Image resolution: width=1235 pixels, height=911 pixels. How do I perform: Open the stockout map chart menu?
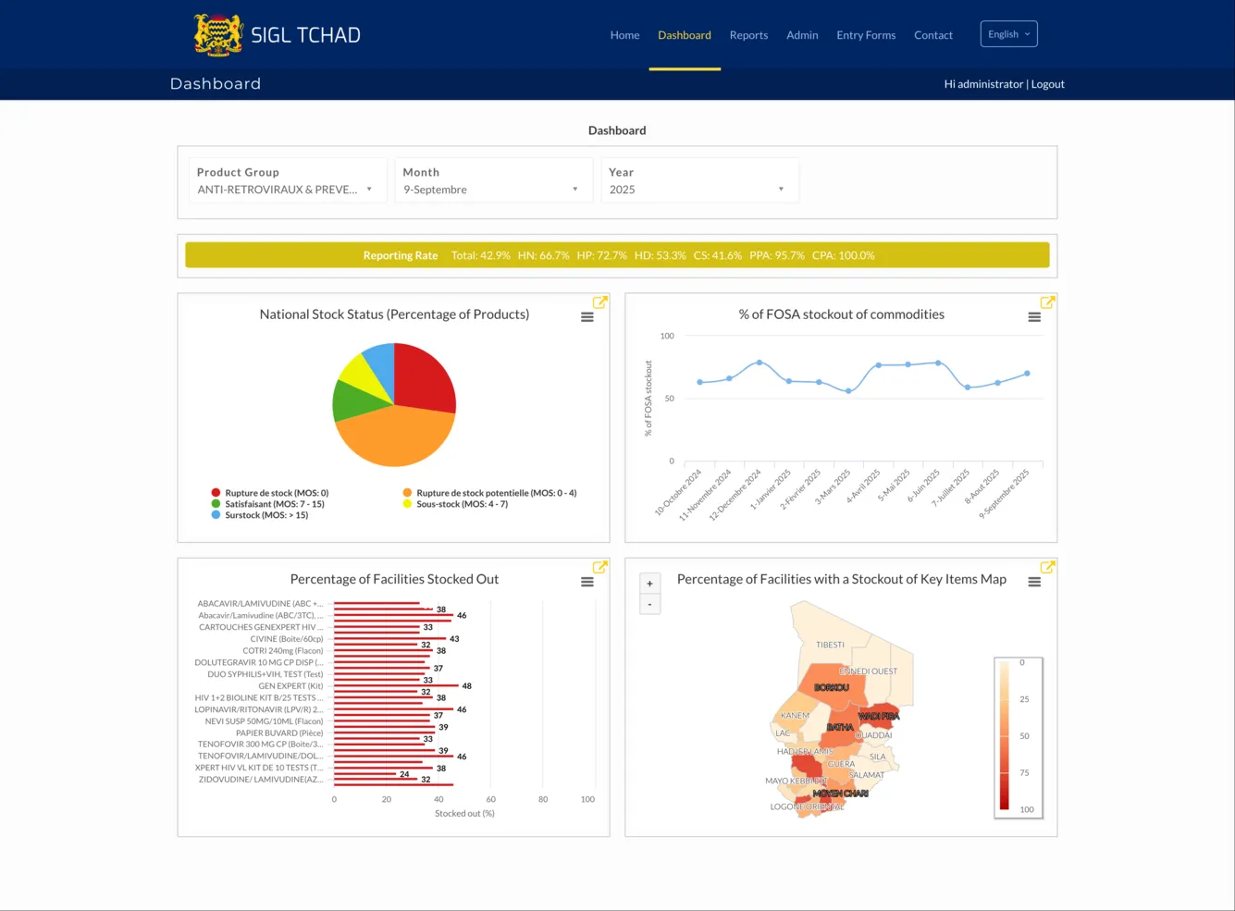point(1034,581)
